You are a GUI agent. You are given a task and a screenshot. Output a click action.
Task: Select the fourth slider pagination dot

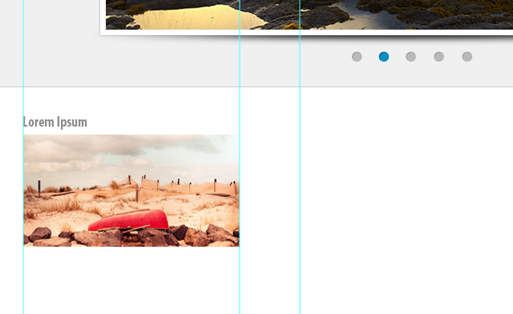(x=438, y=57)
